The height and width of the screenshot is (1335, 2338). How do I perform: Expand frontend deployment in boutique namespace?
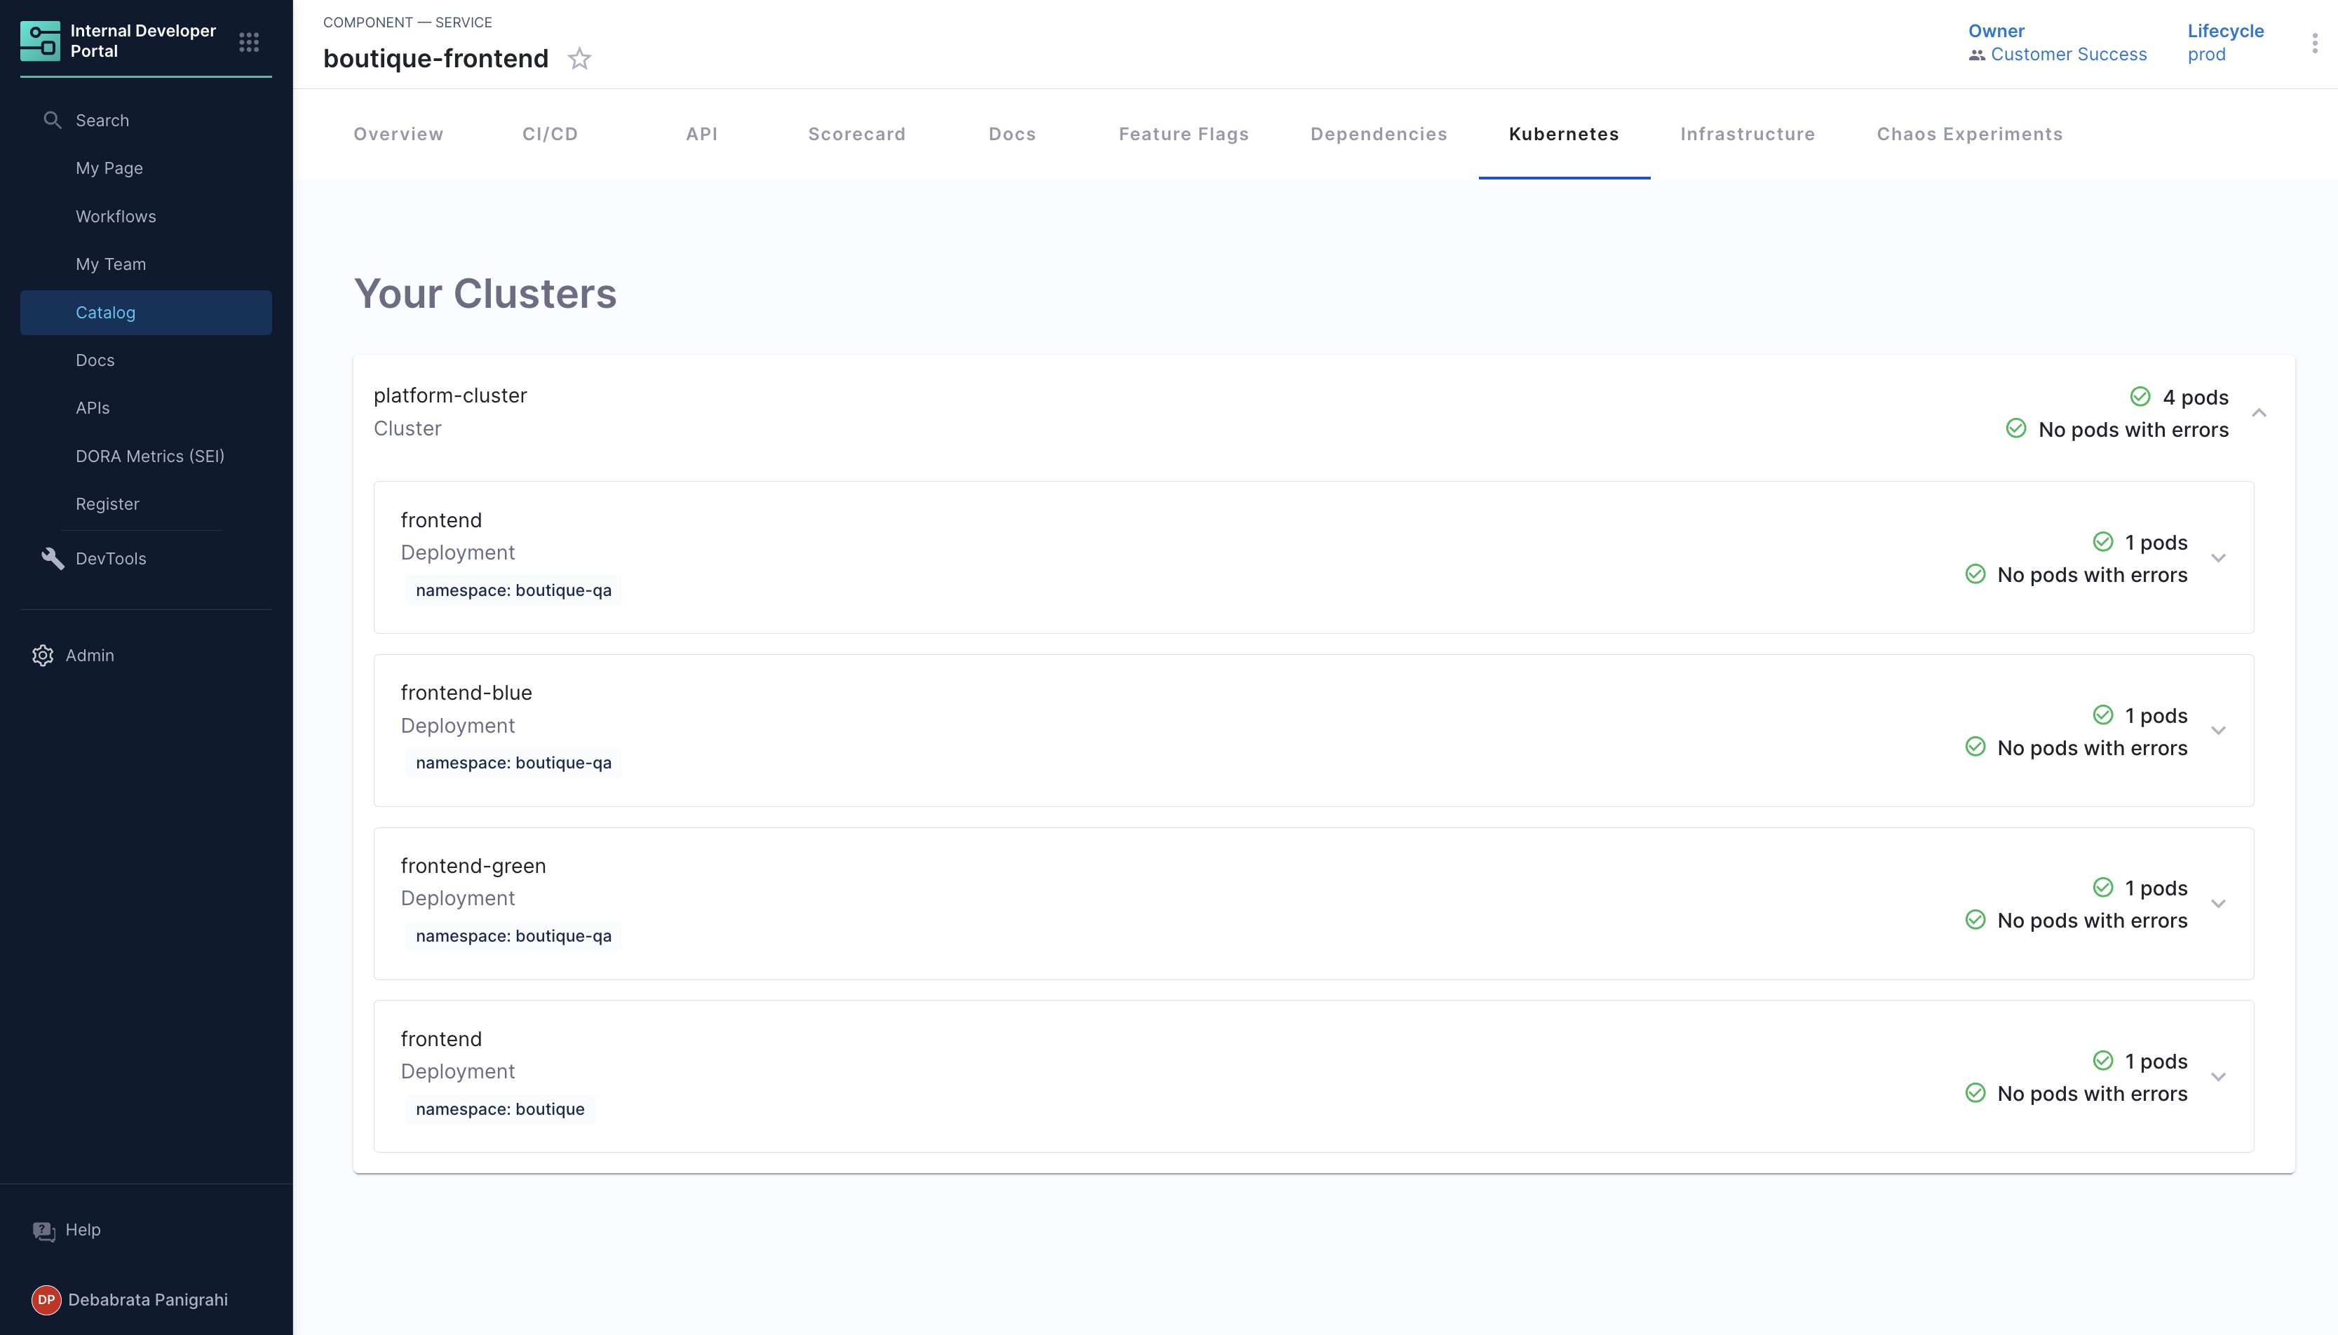pyautogui.click(x=2219, y=1076)
